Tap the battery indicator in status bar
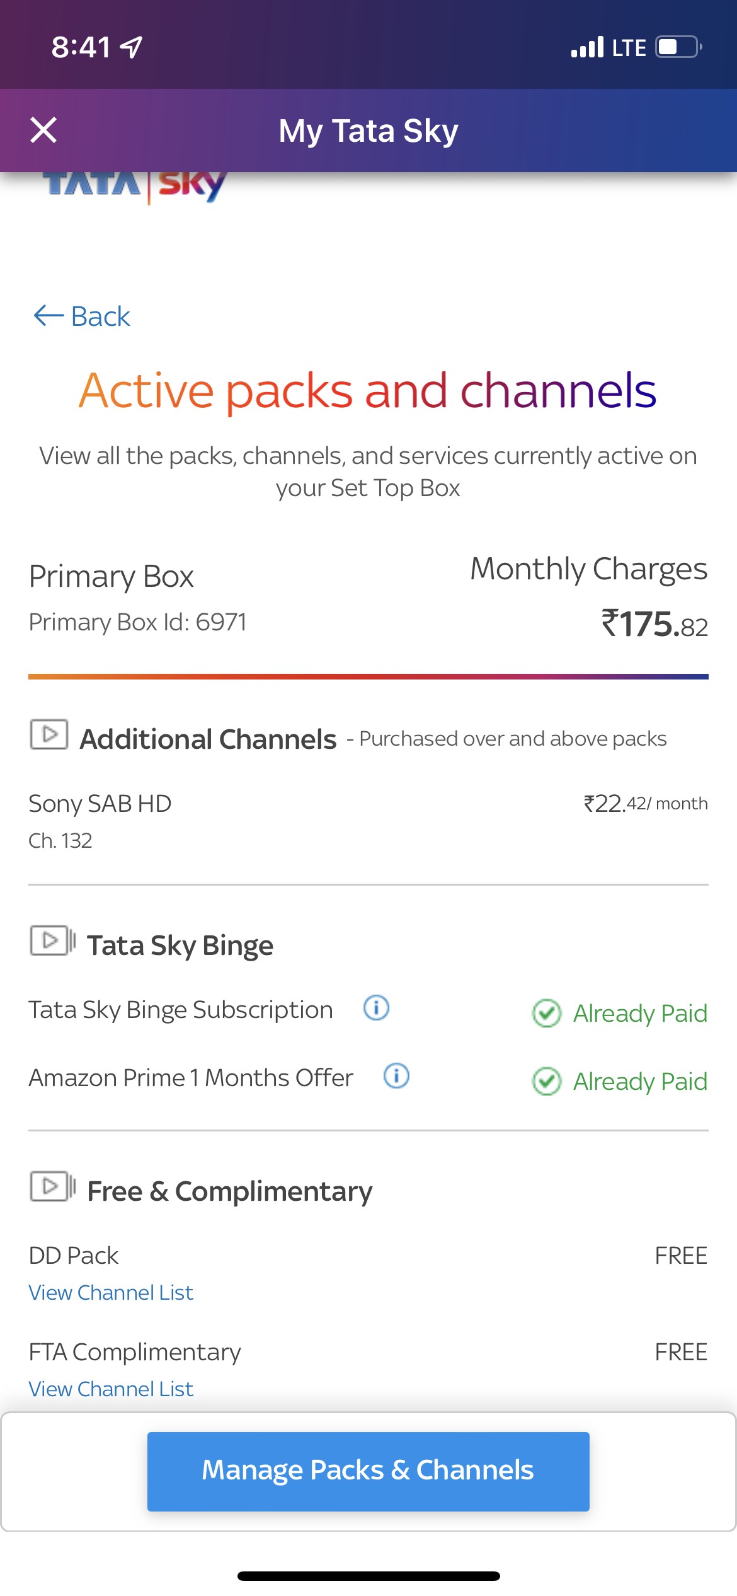737x1596 pixels. pyautogui.click(x=678, y=47)
